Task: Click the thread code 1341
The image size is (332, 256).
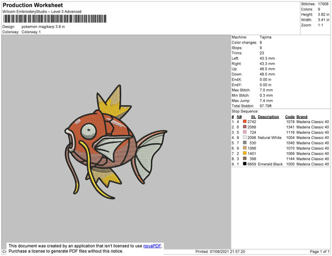Action: click(x=290, y=127)
